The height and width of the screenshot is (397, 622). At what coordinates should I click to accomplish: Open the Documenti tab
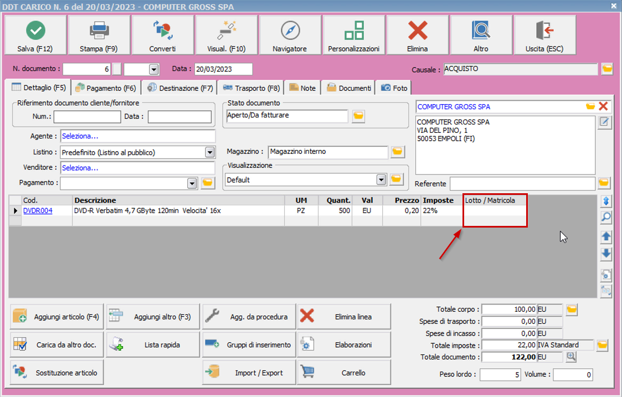(349, 88)
